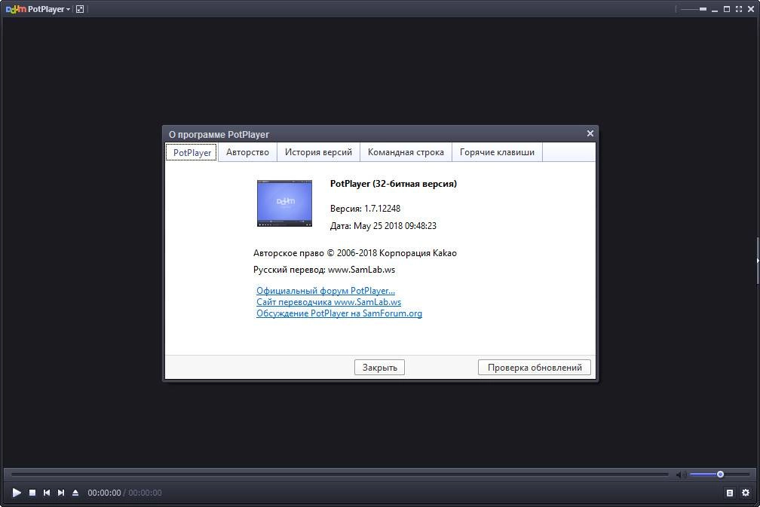Open the playlist panel icon
Image resolution: width=760 pixels, height=507 pixels.
click(730, 493)
